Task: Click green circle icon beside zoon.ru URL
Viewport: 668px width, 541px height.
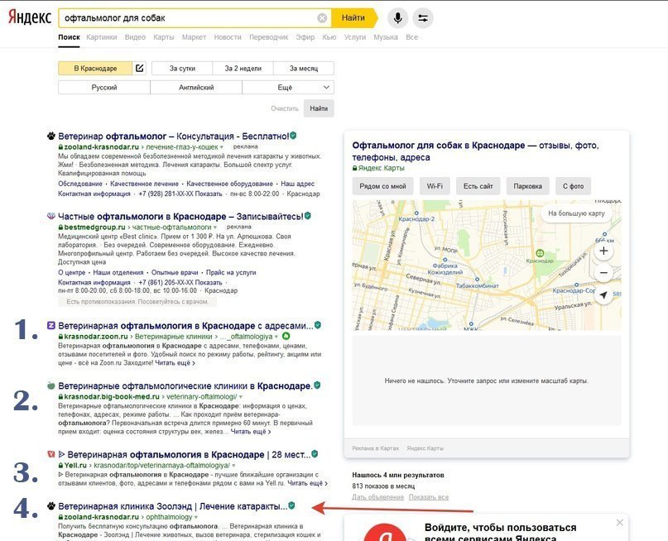Action: tap(286, 336)
